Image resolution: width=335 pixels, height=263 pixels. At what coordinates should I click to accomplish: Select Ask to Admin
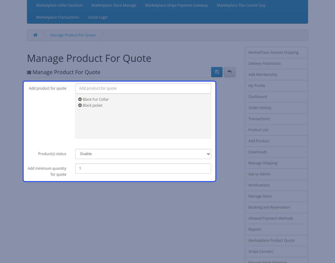[276, 174]
